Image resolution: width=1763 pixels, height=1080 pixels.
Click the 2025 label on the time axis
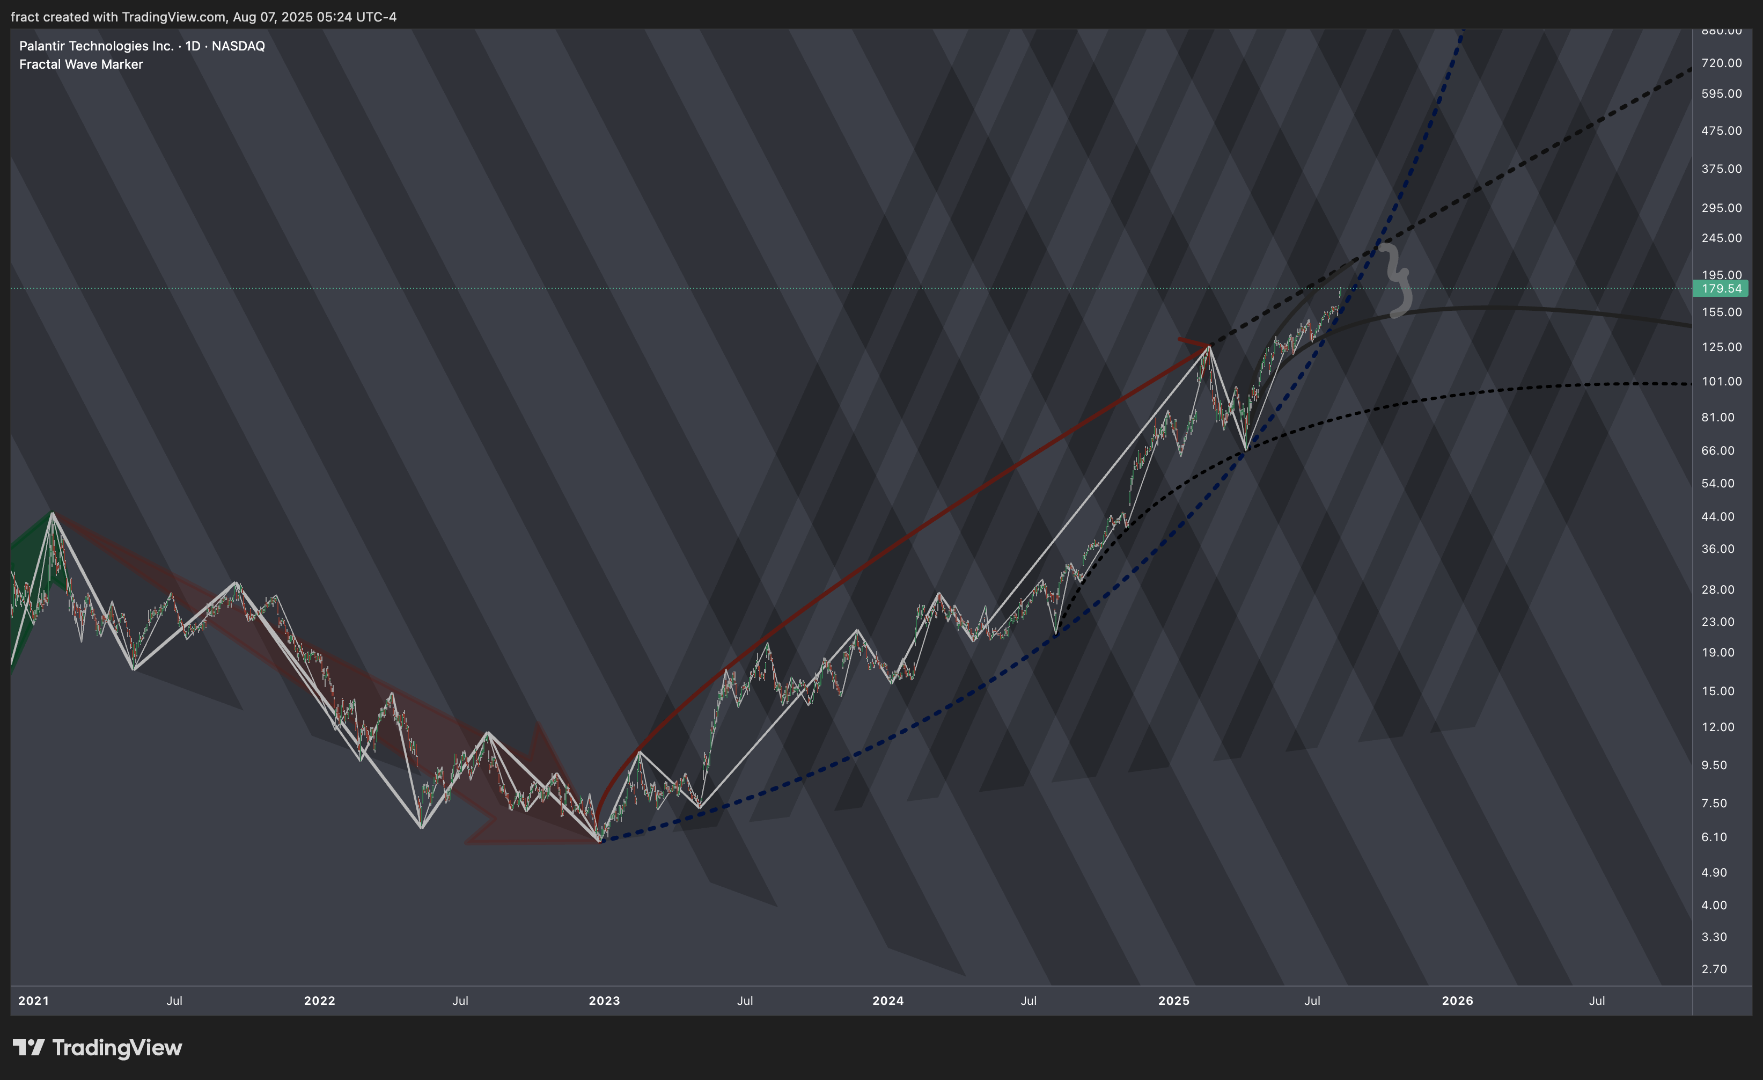pyautogui.click(x=1174, y=1001)
